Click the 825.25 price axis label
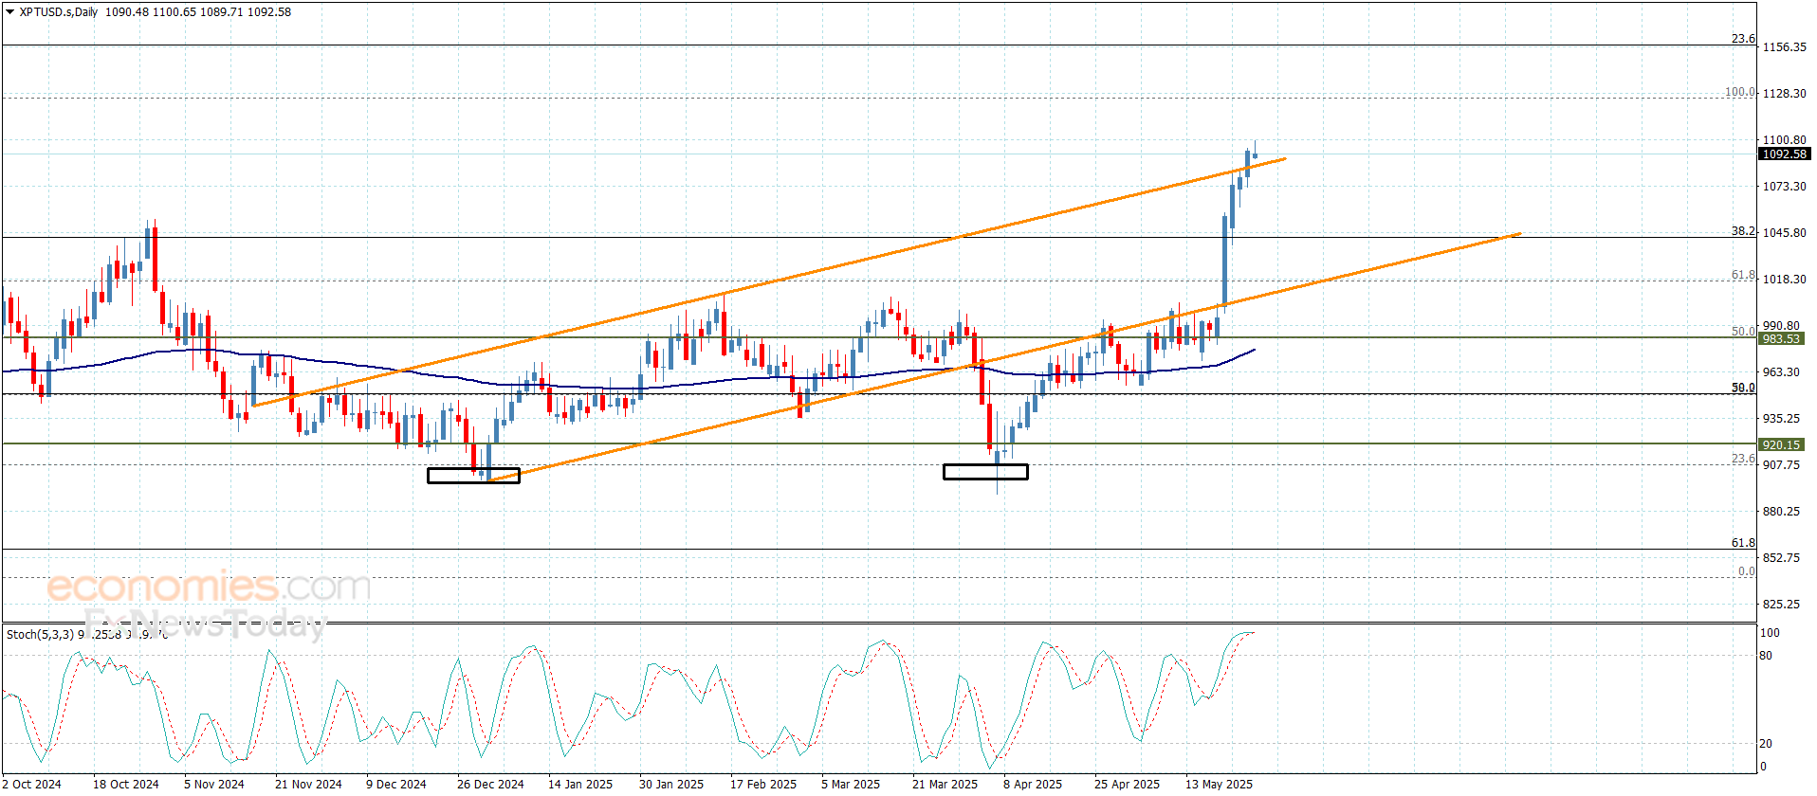Screen dimensions: 1817x796 tap(1781, 605)
